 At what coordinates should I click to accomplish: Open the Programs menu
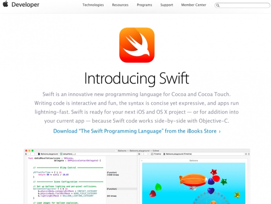click(144, 5)
